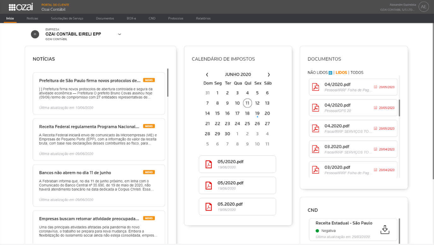The image size is (434, 245).
Task: Open PDF icon of 03/2020.pdf Pessoal/IRRF Folha
Action: (x=315, y=170)
